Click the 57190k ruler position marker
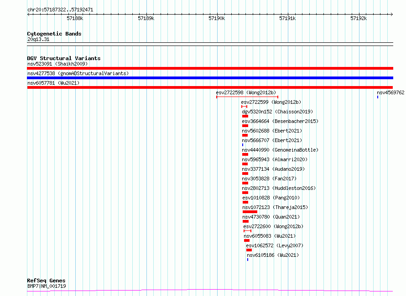The height and width of the screenshot is (296, 406). [x=217, y=18]
